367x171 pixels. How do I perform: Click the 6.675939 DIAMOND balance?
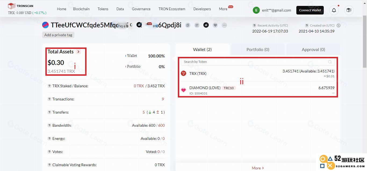click(326, 88)
